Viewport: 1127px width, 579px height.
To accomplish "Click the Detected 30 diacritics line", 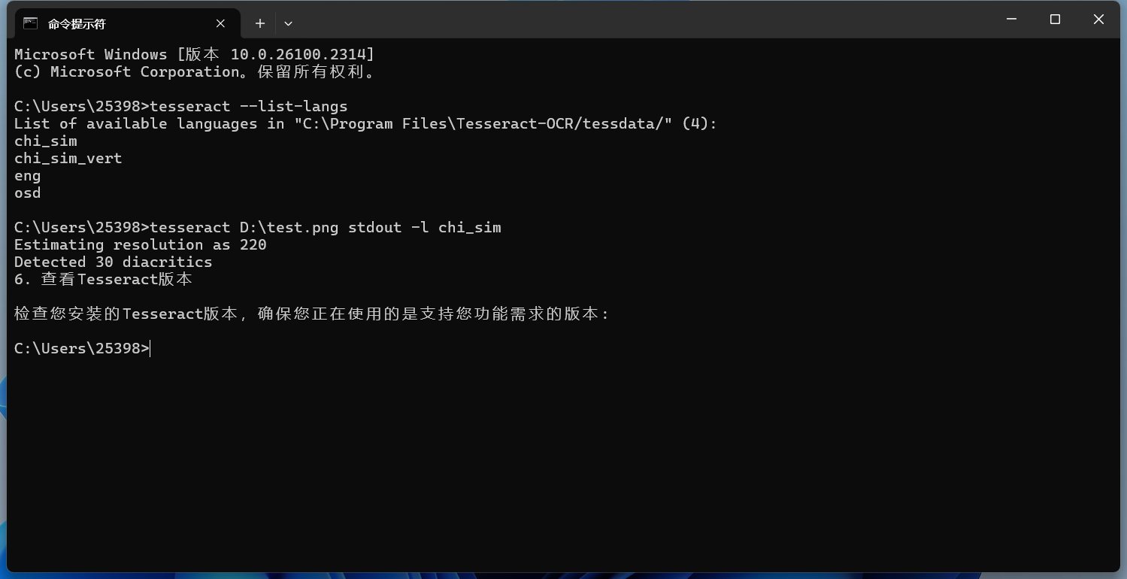I will pyautogui.click(x=113, y=262).
